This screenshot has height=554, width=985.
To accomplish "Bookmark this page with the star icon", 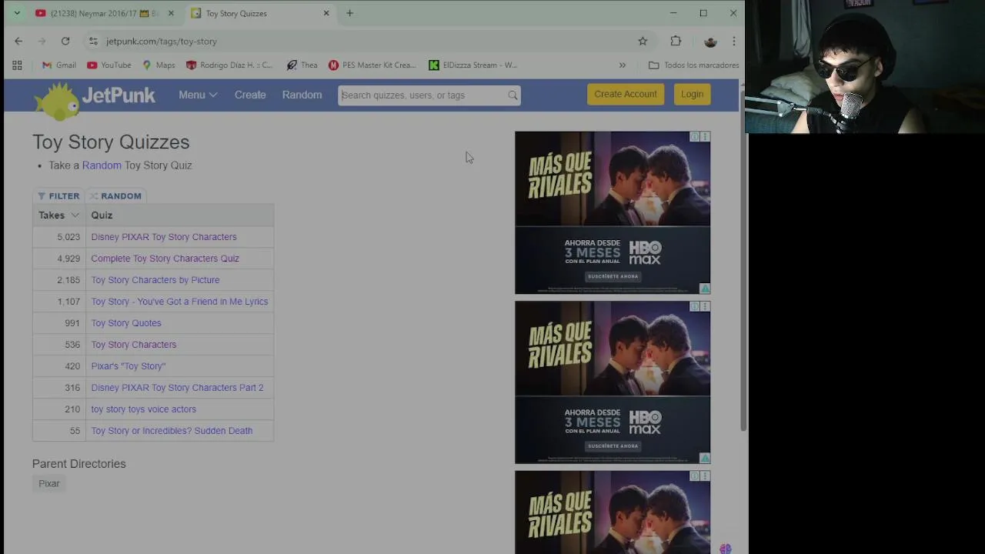I will tap(643, 42).
